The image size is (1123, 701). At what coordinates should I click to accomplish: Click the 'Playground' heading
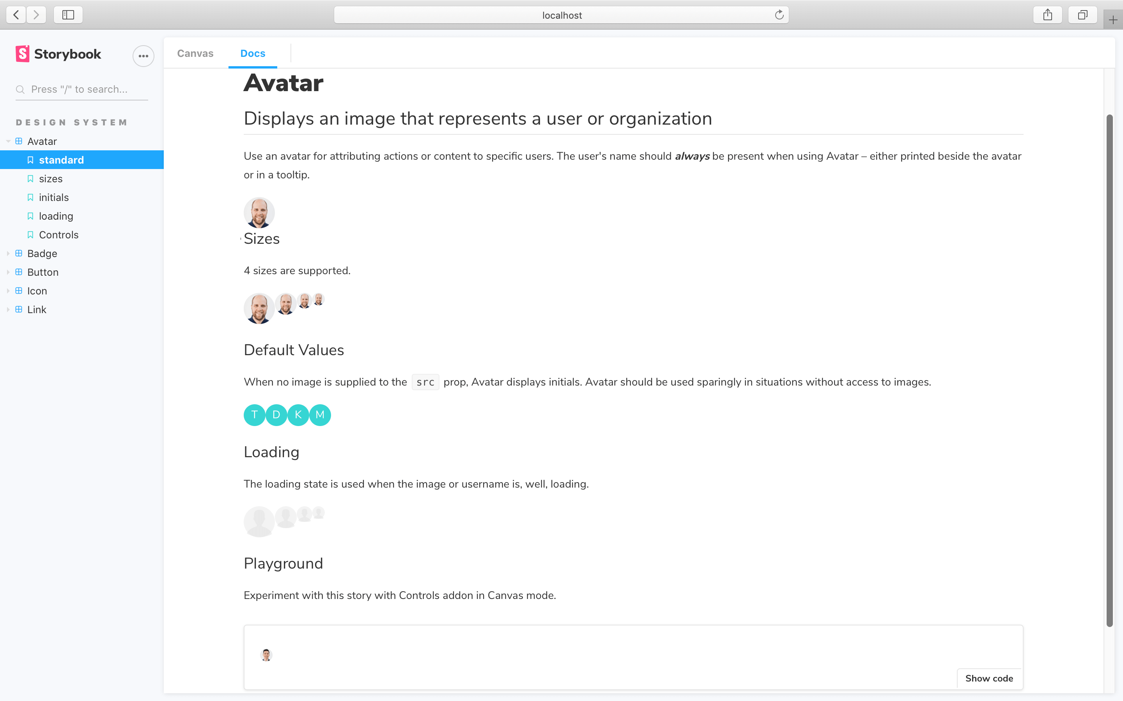coord(283,563)
